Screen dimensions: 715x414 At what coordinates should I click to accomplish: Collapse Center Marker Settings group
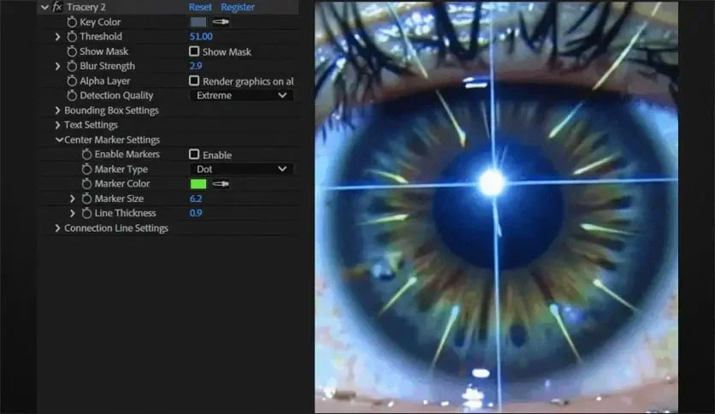pyautogui.click(x=59, y=139)
